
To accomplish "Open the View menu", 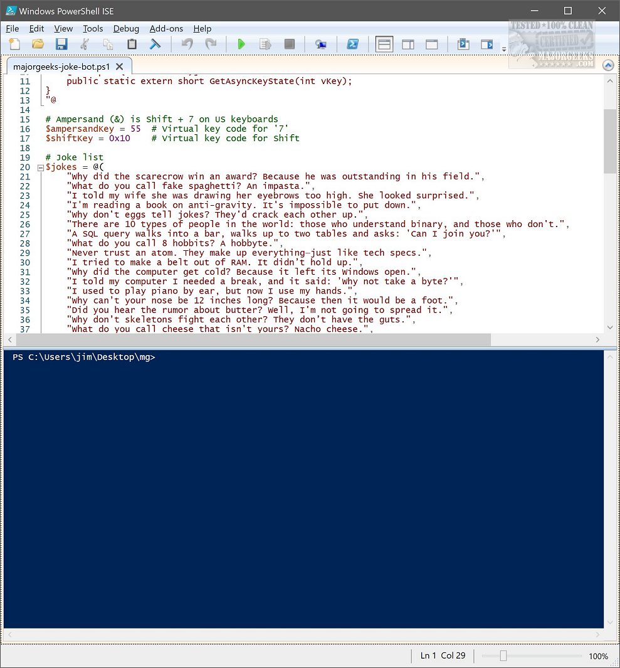I will (63, 29).
